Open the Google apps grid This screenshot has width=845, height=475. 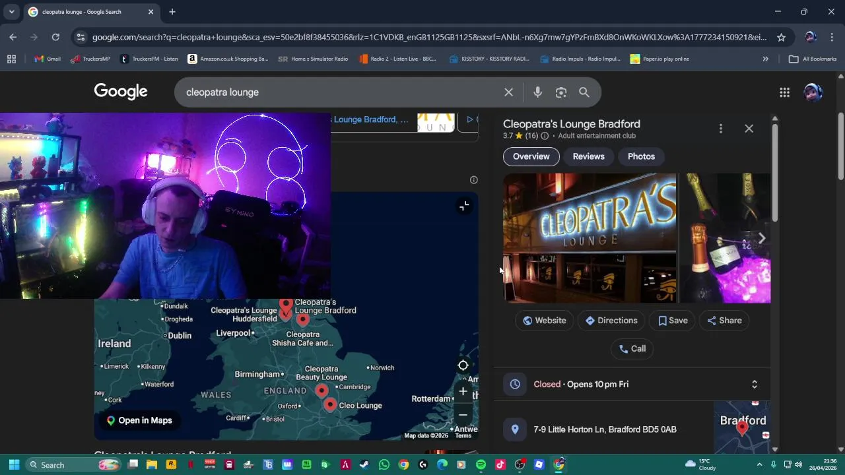784,92
